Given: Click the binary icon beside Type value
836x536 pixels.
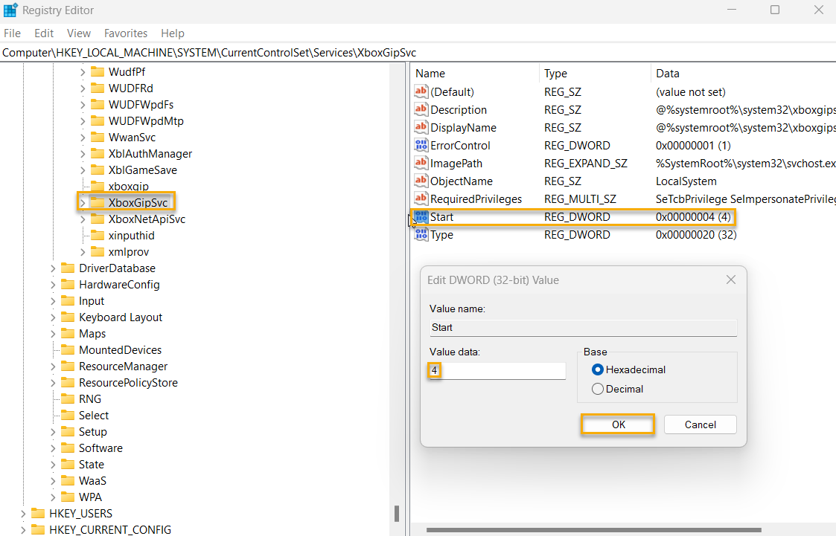Looking at the screenshot, I should point(421,235).
